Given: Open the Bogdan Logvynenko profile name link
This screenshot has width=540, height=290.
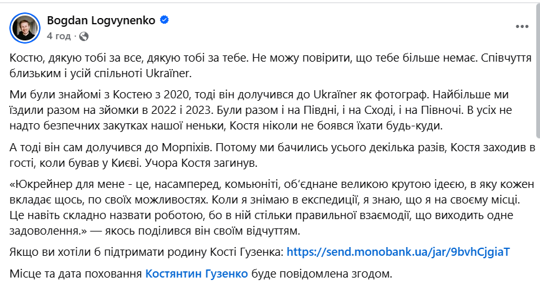Looking at the screenshot, I should [102, 21].
